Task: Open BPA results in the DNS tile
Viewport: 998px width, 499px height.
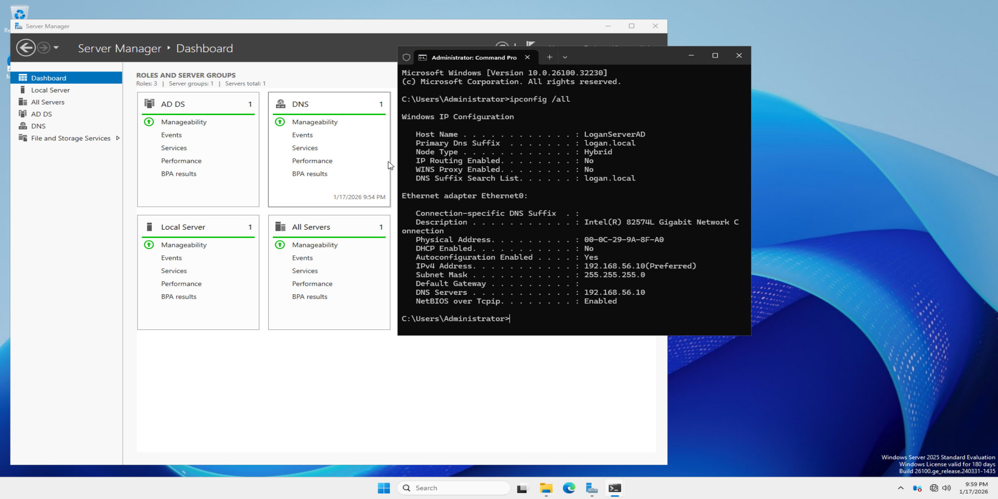Action: tap(309, 174)
